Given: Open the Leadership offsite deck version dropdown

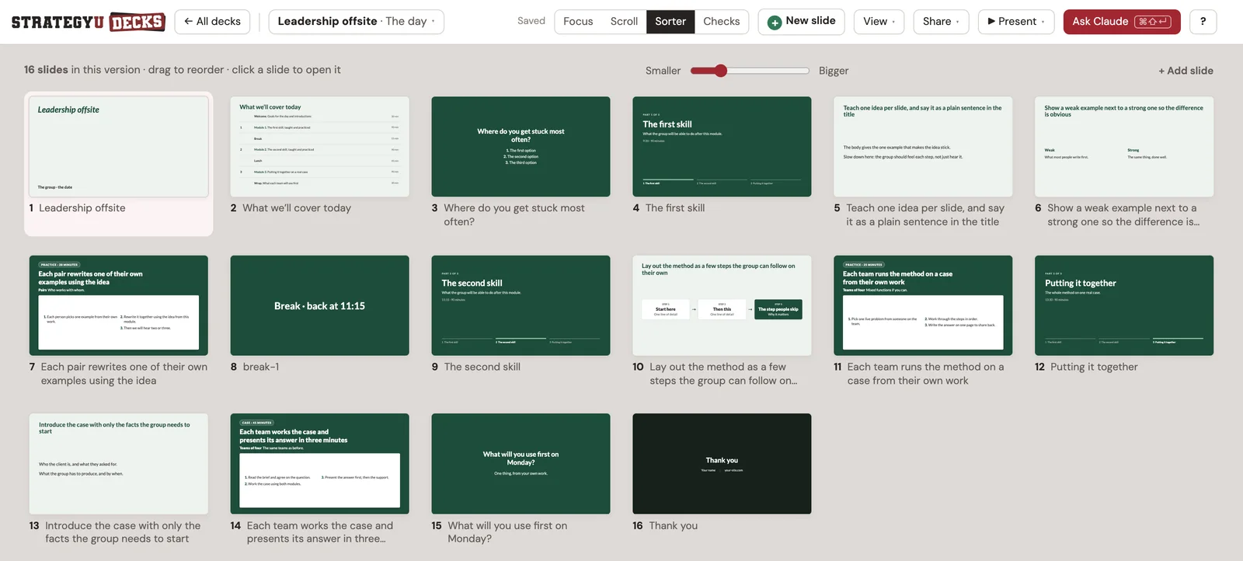Looking at the screenshot, I should (356, 22).
